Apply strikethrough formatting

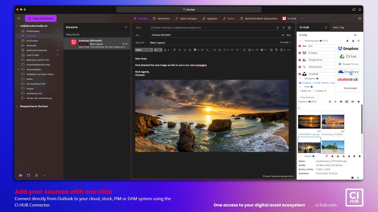tap(190, 50)
